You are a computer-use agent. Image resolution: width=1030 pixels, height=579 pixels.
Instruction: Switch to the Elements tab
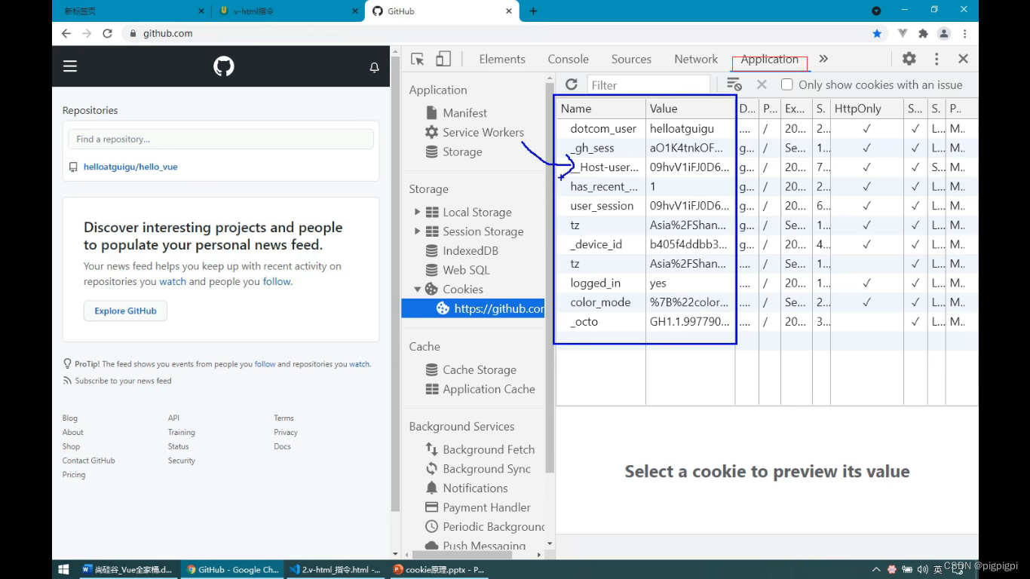click(502, 59)
